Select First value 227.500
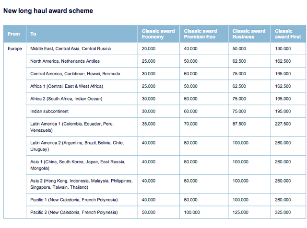 click(x=283, y=124)
